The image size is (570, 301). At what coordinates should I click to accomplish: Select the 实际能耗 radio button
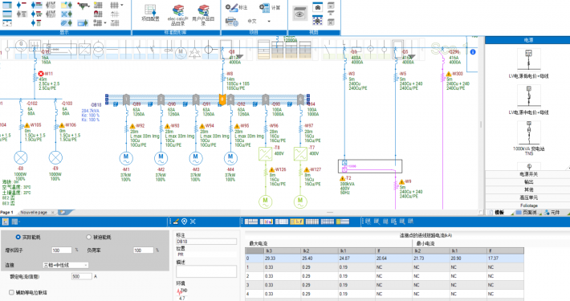[x=18, y=237]
